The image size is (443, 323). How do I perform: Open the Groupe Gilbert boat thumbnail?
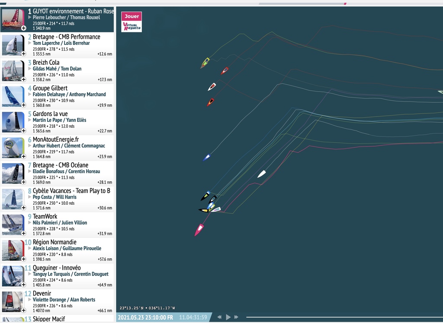(x=13, y=96)
